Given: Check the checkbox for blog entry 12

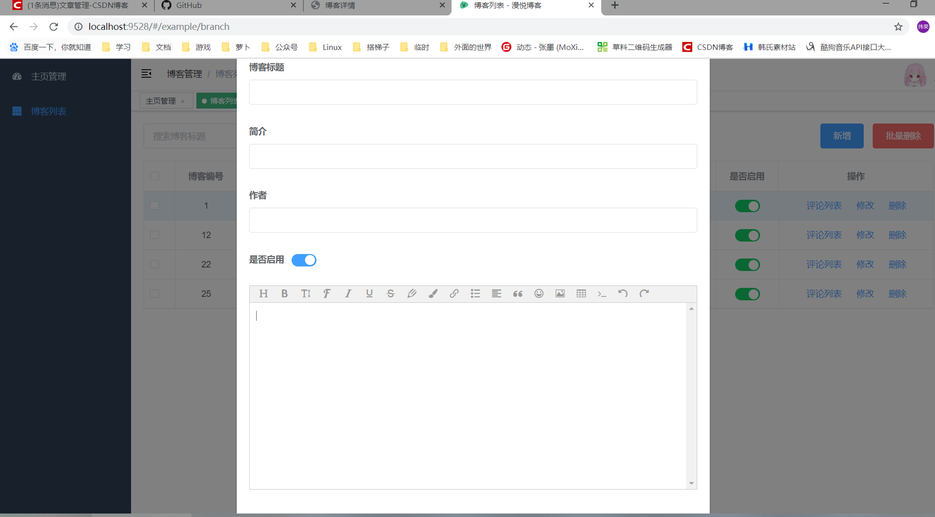Looking at the screenshot, I should click(x=155, y=235).
